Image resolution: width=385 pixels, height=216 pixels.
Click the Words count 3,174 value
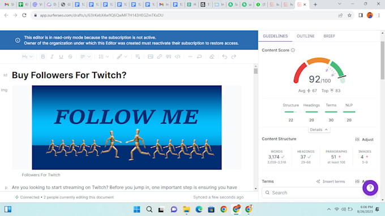tap(274, 157)
